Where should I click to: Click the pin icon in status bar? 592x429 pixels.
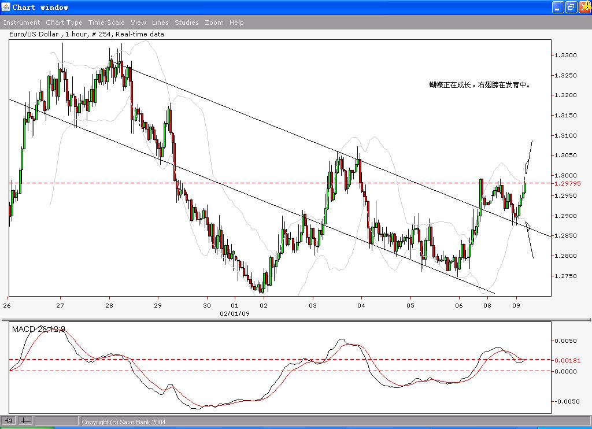click(x=9, y=420)
